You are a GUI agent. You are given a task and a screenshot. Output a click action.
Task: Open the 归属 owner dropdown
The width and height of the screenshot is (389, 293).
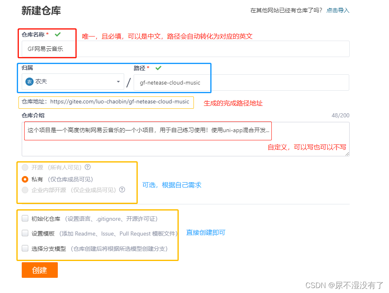pos(73,82)
